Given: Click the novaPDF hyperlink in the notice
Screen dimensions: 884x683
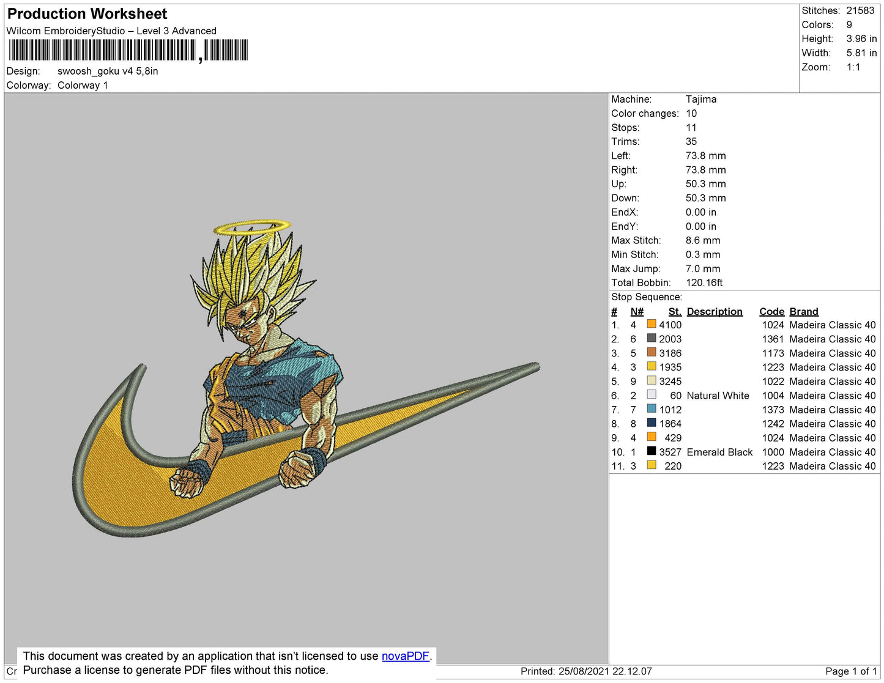Looking at the screenshot, I should click(x=405, y=656).
